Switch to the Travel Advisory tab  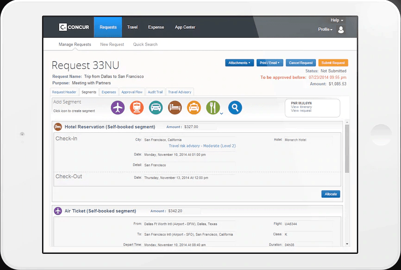(x=180, y=92)
